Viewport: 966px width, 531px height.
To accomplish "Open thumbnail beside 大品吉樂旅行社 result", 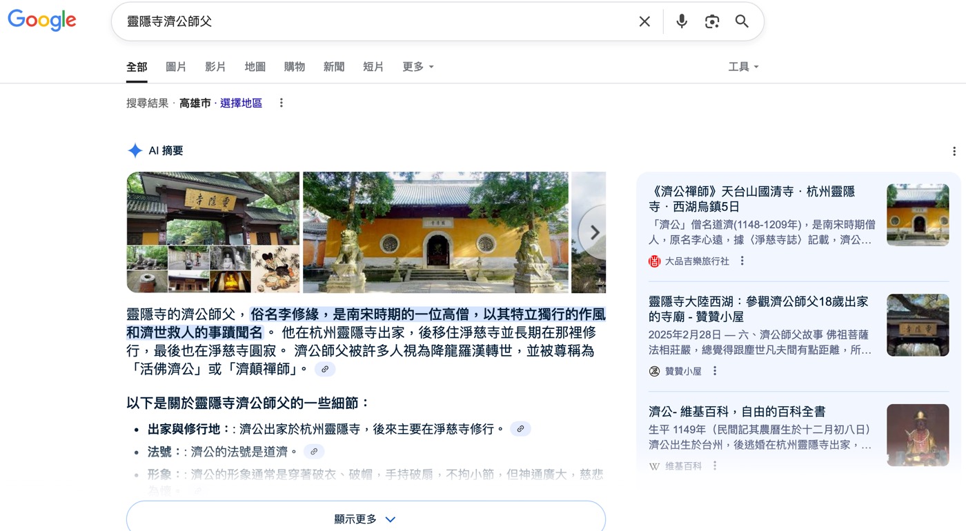I will tap(918, 215).
